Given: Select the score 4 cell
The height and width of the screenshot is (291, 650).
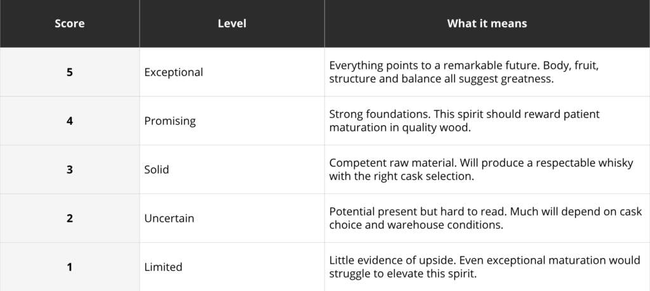Looking at the screenshot, I should point(70,121).
